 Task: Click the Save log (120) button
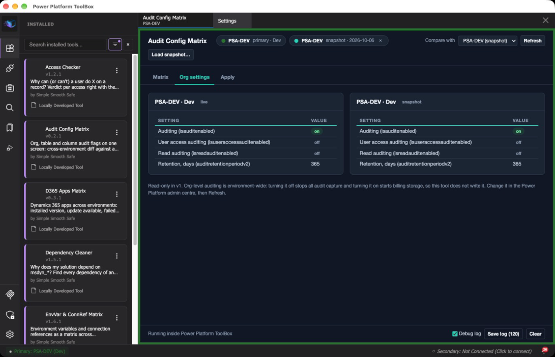point(503,334)
